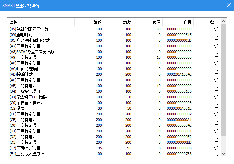Screen dimensions: 234x164
Task: Sort by the 属性 column header
Action: [13, 22]
